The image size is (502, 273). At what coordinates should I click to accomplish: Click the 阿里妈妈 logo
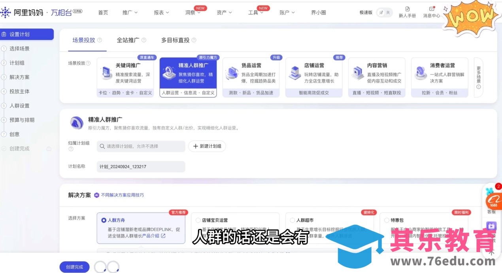click(x=6, y=12)
